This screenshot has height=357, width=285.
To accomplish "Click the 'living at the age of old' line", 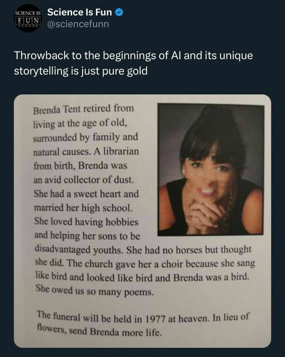I will pos(80,123).
